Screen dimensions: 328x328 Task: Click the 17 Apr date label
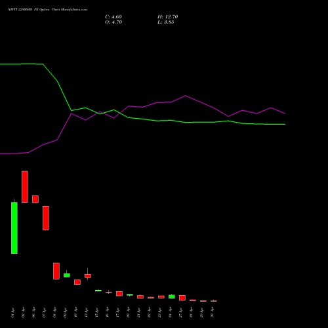pyautogui.click(x=117, y=312)
